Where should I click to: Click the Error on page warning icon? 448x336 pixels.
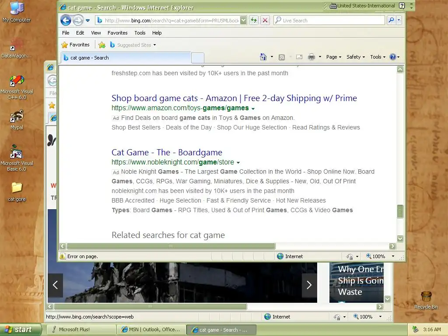pos(62,256)
